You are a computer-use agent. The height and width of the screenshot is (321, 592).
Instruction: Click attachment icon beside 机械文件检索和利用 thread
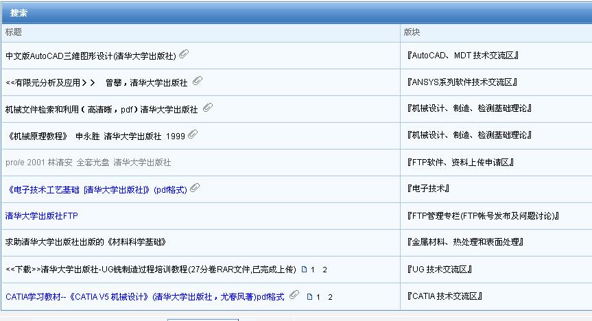[x=208, y=108]
